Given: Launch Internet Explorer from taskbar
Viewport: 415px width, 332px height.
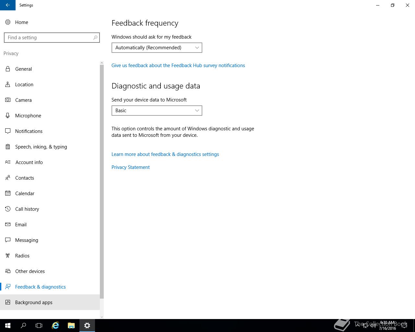Looking at the screenshot, I should pyautogui.click(x=55, y=326).
